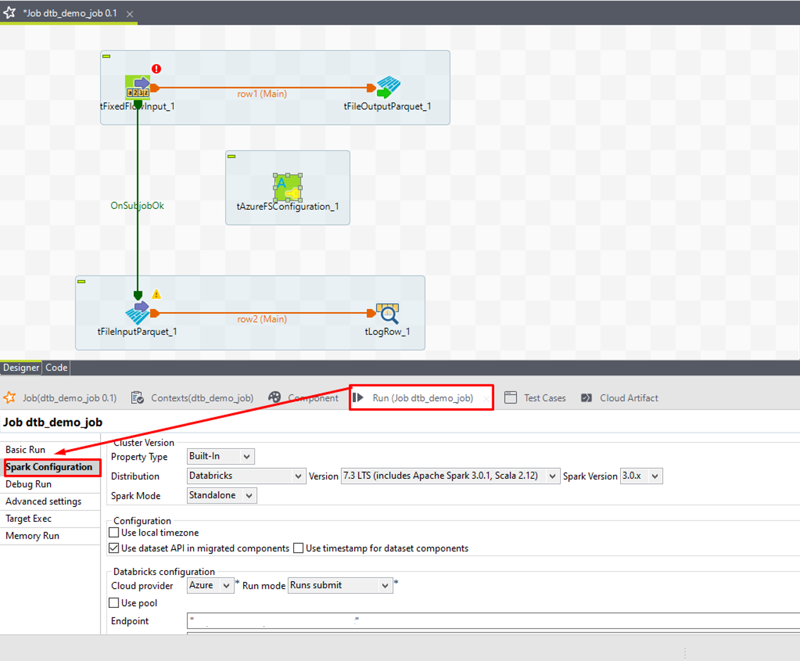Click the Component palette icon
The width and height of the screenshot is (800, 661).
(274, 397)
